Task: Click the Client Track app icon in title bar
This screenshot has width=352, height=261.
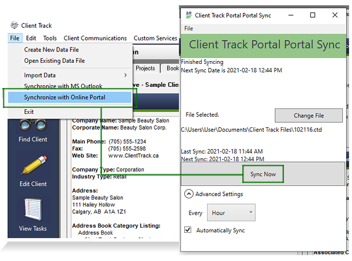Action: 13,25
